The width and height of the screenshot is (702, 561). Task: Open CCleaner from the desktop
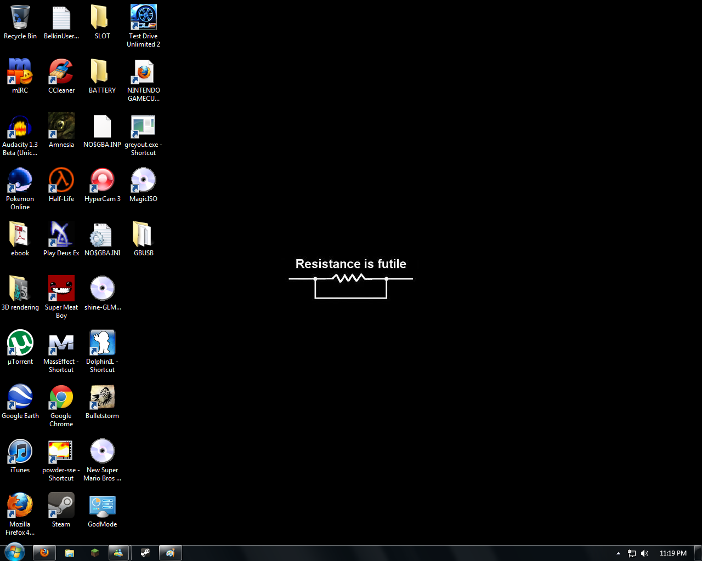61,72
